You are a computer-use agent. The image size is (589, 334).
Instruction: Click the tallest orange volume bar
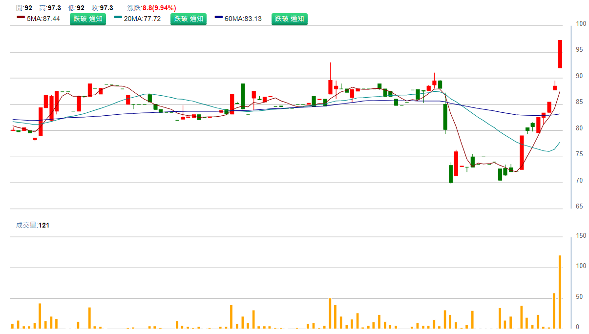[x=560, y=292]
